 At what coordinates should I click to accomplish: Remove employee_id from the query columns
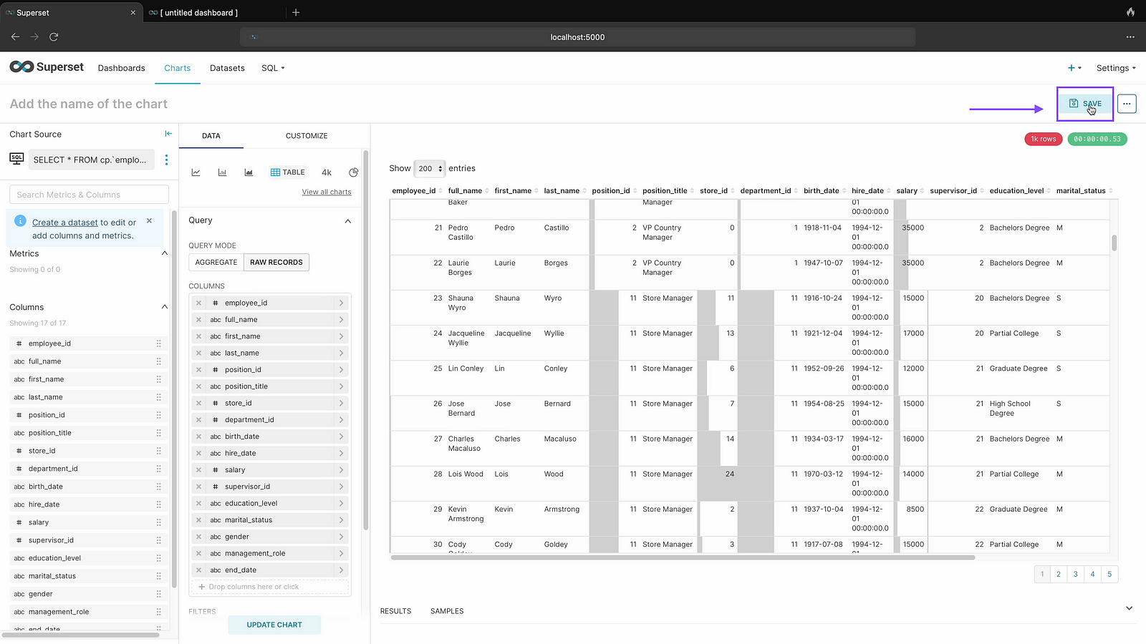click(199, 303)
